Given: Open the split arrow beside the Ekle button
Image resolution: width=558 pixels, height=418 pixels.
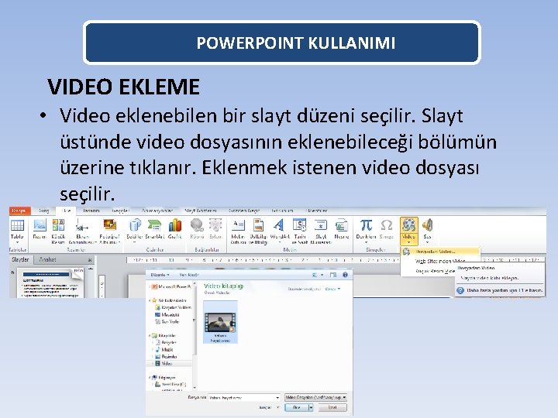Looking at the screenshot, I should (x=311, y=408).
